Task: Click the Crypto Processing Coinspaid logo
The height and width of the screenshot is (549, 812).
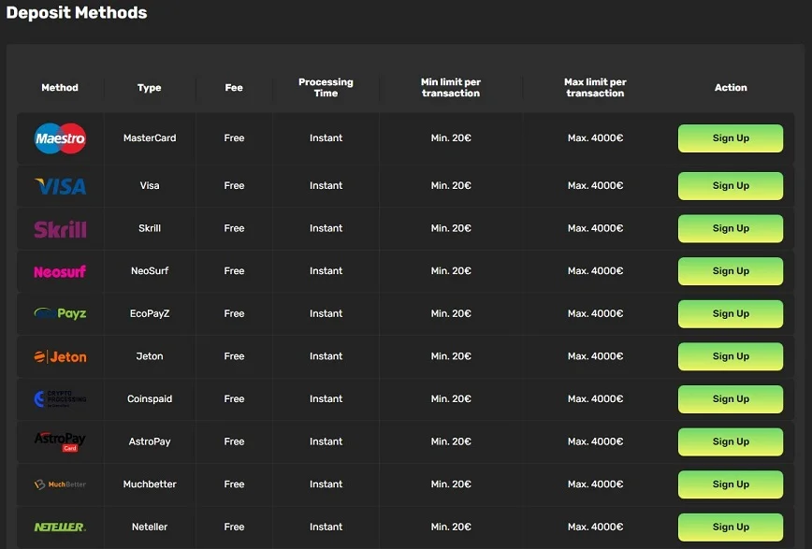Action: tap(60, 398)
